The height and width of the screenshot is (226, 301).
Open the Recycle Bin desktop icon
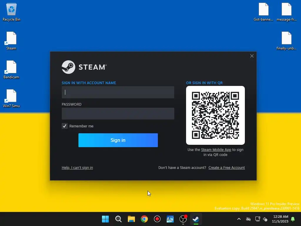11,12
